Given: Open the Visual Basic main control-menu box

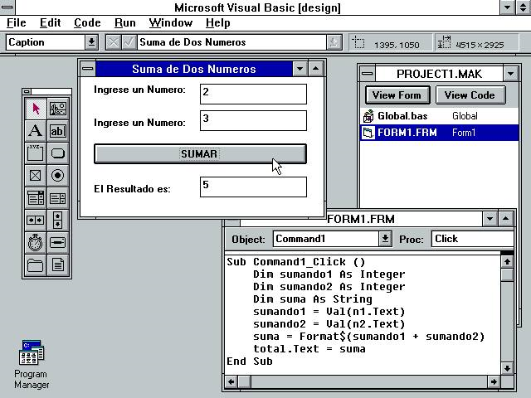Looking at the screenshot, I should coord(7,7).
